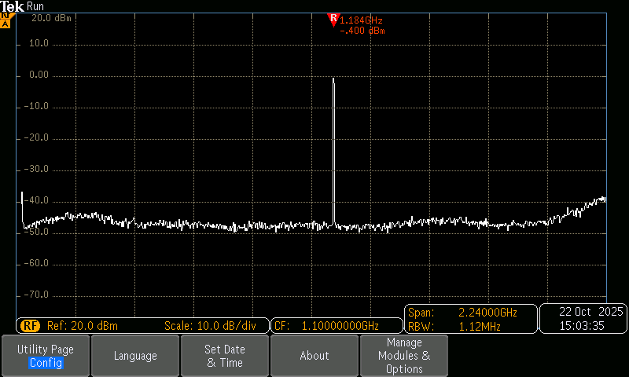This screenshot has height=377, width=629.
Task: Open Manage Modules & Options
Action: [404, 356]
